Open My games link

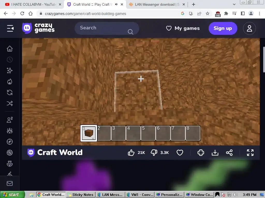tap(183, 28)
